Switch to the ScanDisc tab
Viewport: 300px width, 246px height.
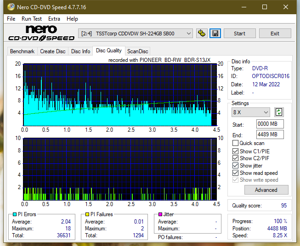[x=137, y=51]
